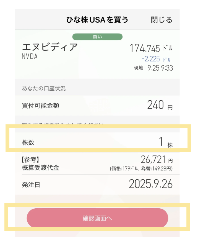The image size is (198, 251).
Task: Click the 発注日 label
Action: tap(31, 185)
